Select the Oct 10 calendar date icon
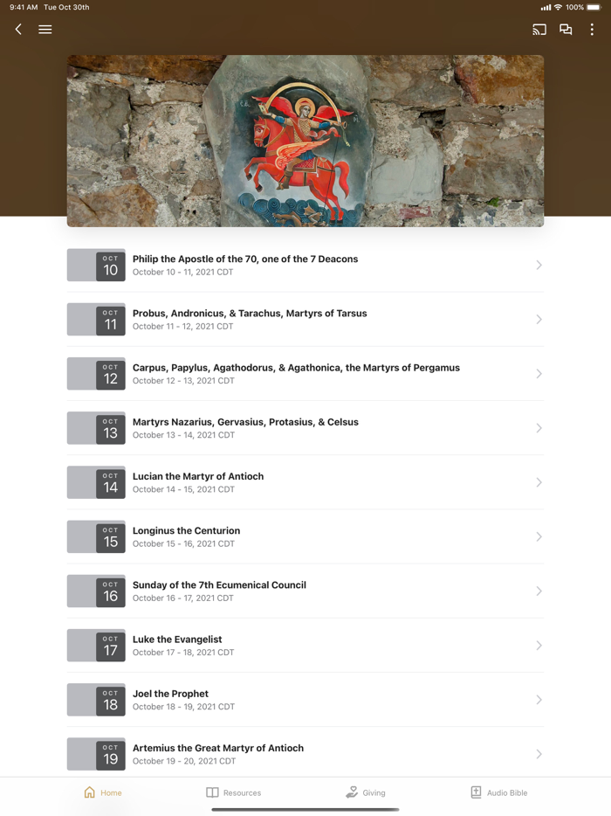This screenshot has height=816, width=611. click(x=110, y=266)
